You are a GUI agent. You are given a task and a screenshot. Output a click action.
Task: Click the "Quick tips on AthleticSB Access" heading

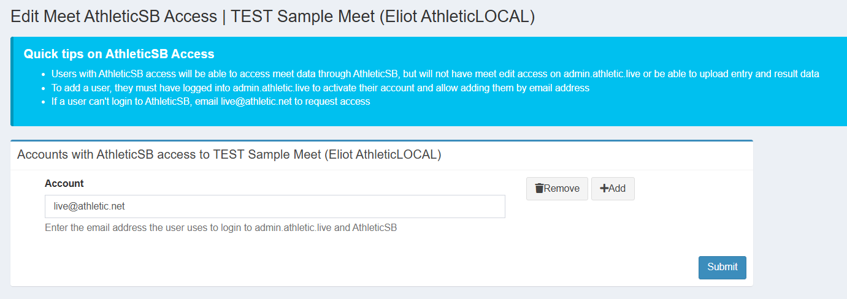[x=119, y=54]
